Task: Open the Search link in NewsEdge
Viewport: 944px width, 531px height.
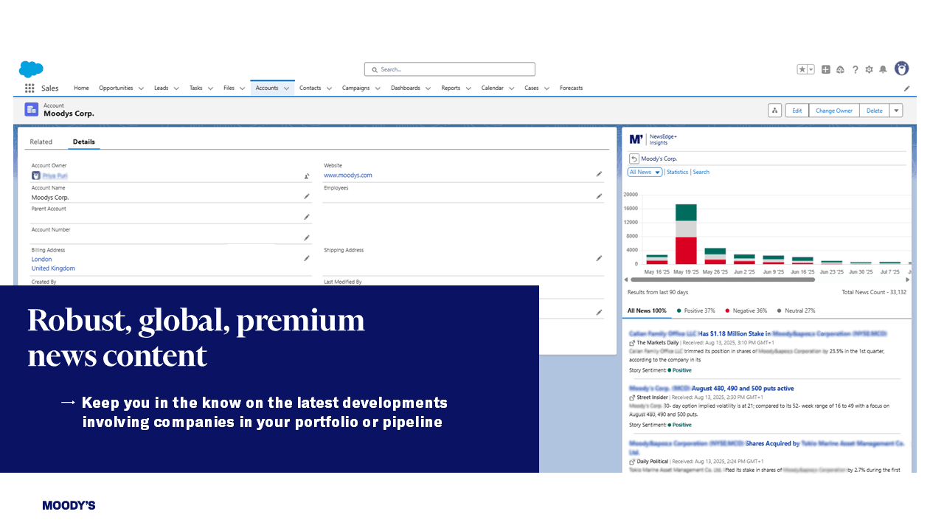Action: (701, 172)
